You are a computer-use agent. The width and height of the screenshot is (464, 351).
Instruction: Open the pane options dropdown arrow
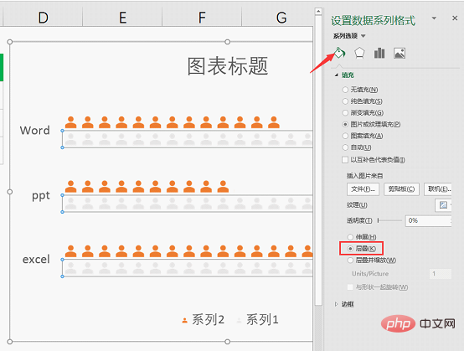pyautogui.click(x=434, y=18)
